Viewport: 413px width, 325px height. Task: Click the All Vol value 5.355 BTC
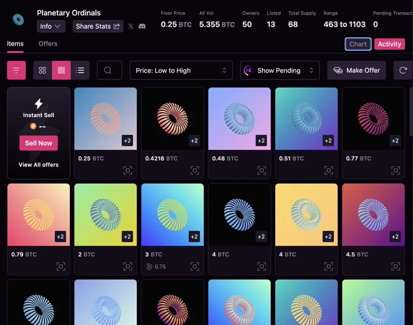click(x=217, y=24)
